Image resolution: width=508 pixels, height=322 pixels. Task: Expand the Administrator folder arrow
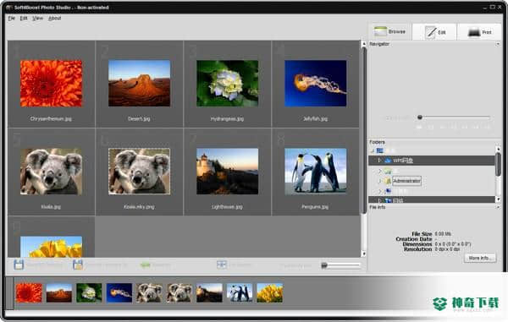(x=379, y=181)
